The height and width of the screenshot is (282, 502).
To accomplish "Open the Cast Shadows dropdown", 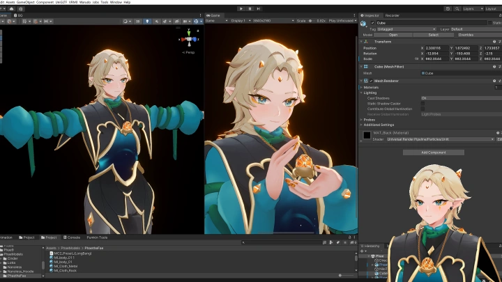I will click(462, 98).
